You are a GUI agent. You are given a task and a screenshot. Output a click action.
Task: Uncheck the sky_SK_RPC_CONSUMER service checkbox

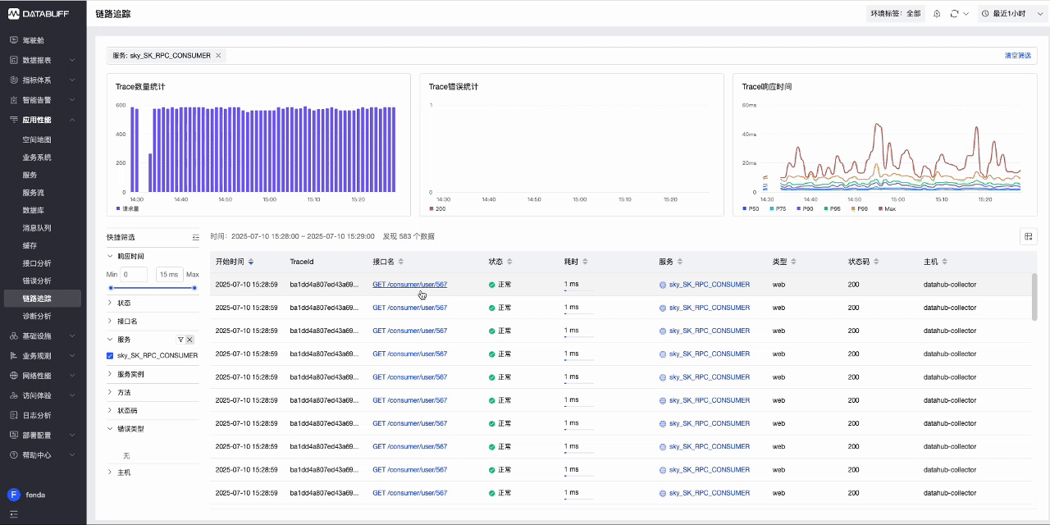pyautogui.click(x=110, y=356)
